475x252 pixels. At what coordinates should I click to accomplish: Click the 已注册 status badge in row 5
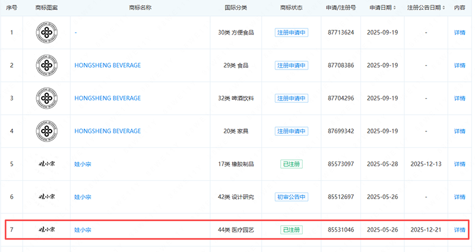tap(291, 164)
